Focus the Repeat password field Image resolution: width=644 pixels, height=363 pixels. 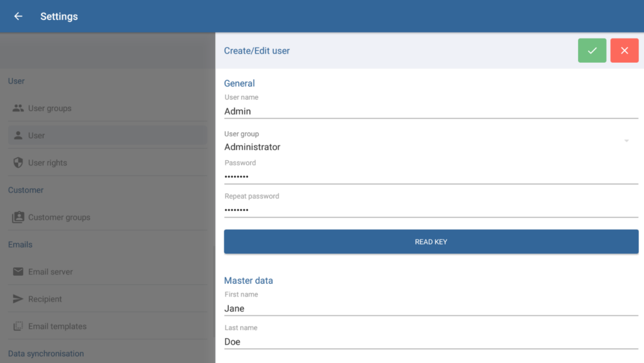pyautogui.click(x=431, y=210)
